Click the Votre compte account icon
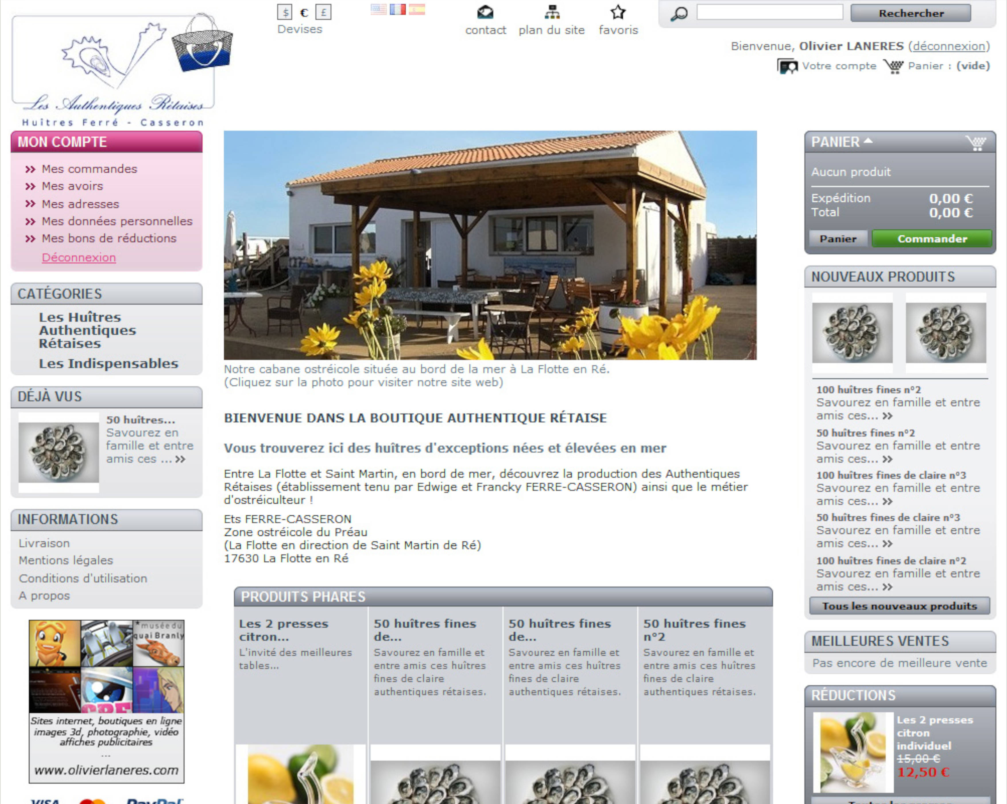The height and width of the screenshot is (804, 1007). 787,66
